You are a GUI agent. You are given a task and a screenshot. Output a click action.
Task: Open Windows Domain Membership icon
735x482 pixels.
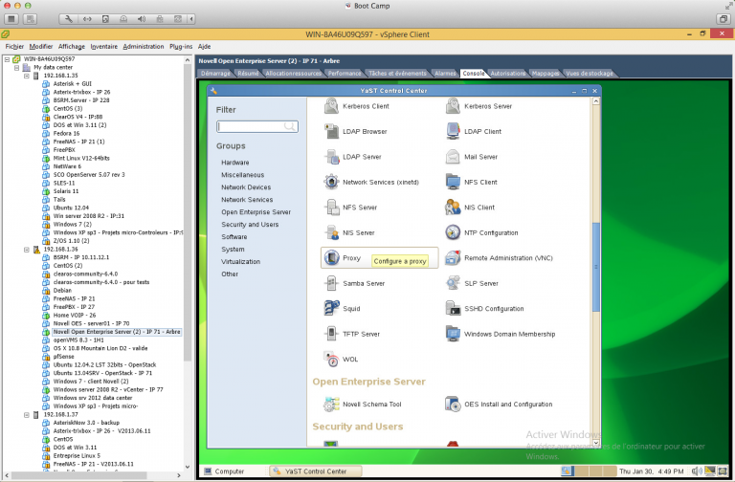click(x=453, y=334)
